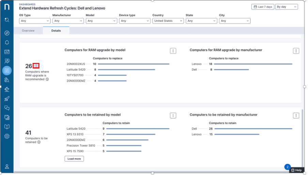The height and width of the screenshot is (175, 308).
Task: Click the search icon in the sidebar
Action: tap(7, 20)
